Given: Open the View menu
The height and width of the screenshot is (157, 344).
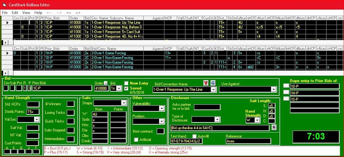Looking at the screenshot, I should 27,13.
